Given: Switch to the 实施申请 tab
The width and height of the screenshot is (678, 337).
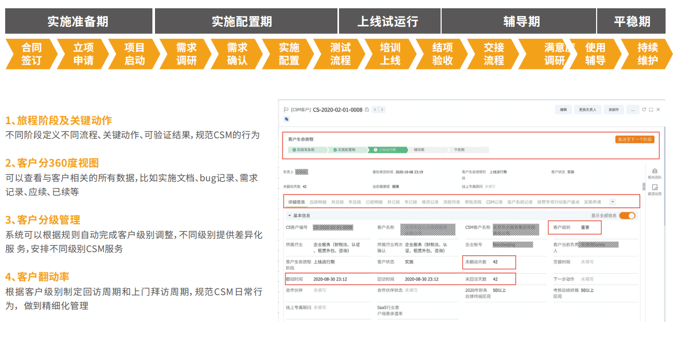Looking at the screenshot, I should pos(592,202).
